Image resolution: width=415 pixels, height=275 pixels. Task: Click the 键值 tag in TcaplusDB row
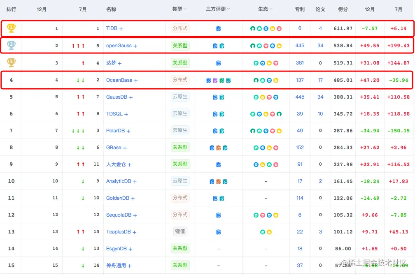tap(180, 231)
